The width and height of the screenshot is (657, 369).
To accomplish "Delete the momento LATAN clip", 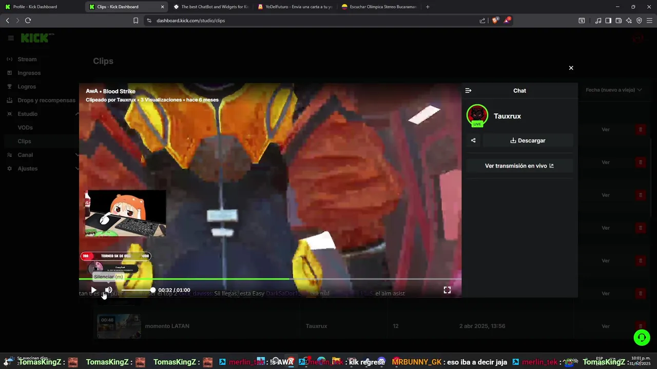I will point(640,326).
